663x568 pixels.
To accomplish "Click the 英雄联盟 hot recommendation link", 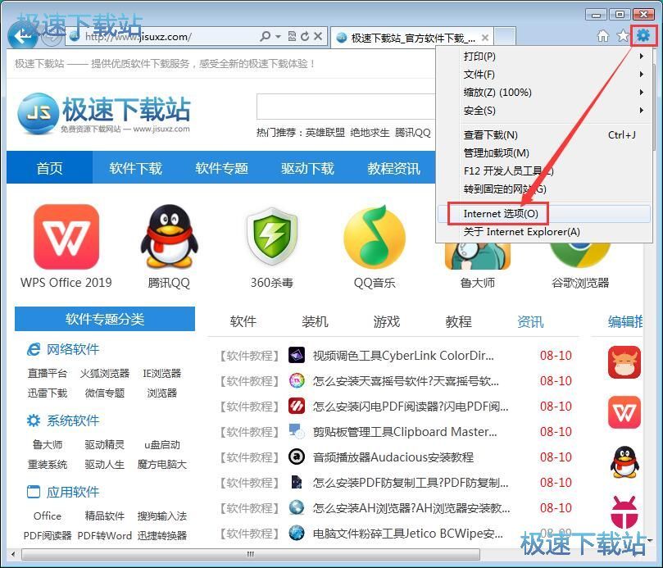I will pos(325,133).
